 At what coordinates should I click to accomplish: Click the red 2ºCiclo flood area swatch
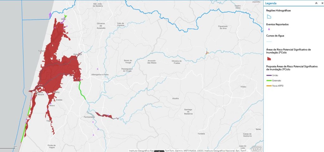[x=269, y=59]
